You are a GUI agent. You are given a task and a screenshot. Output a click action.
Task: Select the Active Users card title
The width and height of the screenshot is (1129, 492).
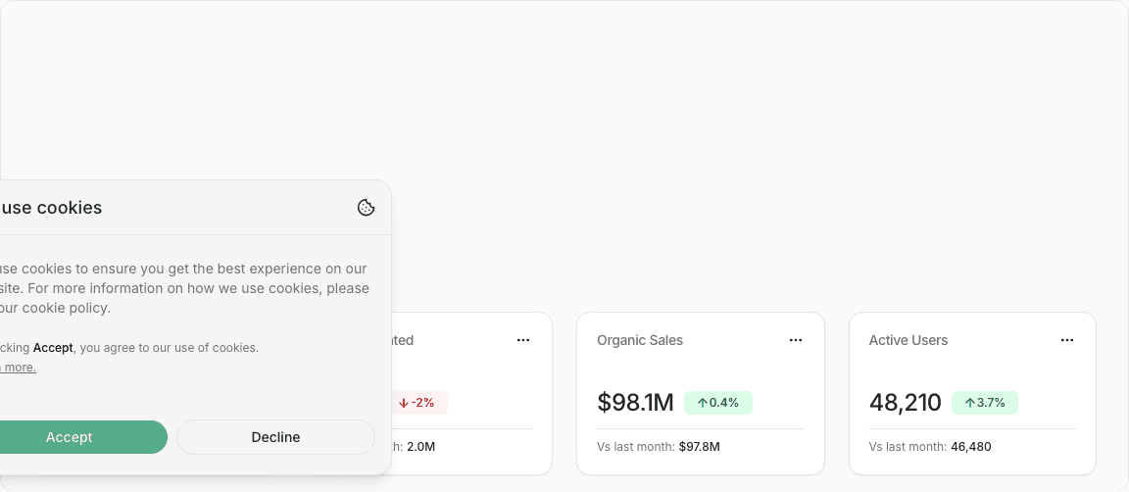[x=908, y=340]
